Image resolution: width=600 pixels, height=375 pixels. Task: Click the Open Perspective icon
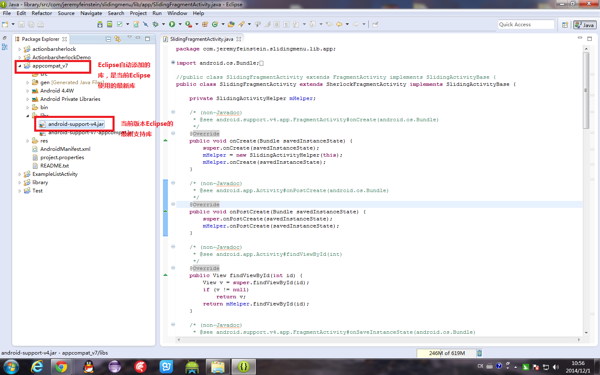pyautogui.click(x=565, y=25)
